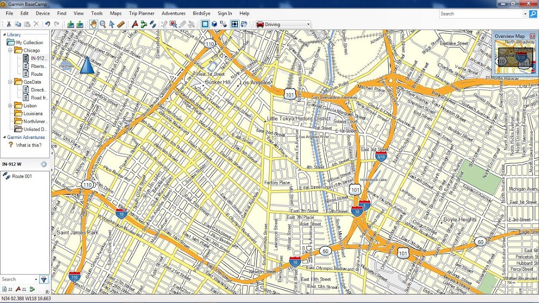Select the New Track footprints tool
Screen dimensions: 539x303
[x=153, y=24]
